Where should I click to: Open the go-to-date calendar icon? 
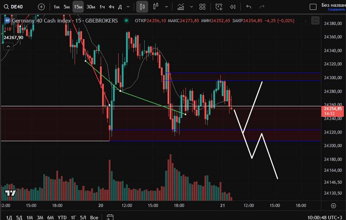pyautogui.click(x=110, y=217)
